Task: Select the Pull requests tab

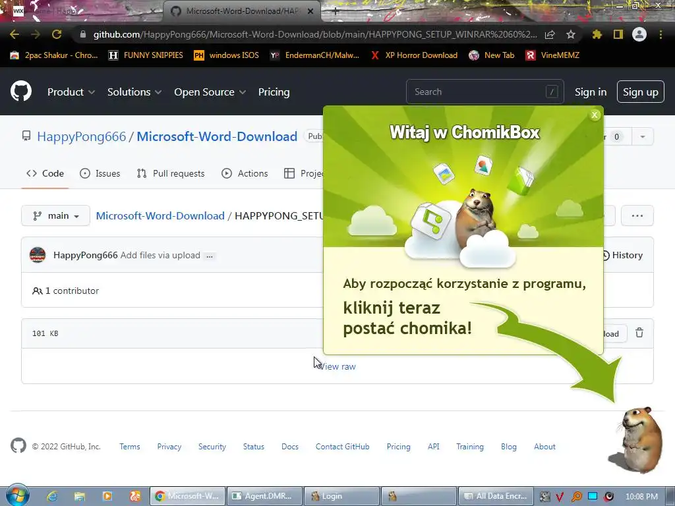Action: [x=171, y=173]
